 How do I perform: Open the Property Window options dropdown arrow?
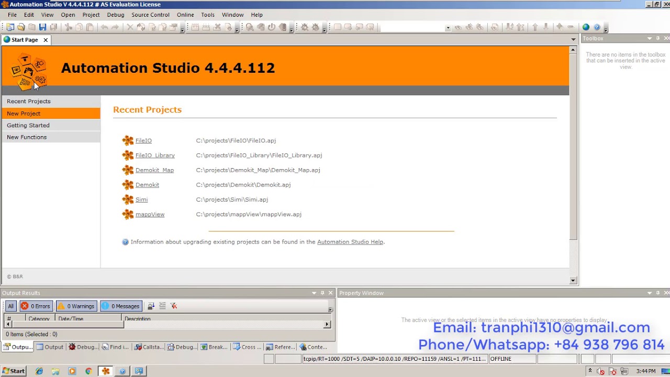(650, 293)
